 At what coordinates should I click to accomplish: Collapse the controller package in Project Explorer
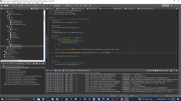tap(6, 13)
